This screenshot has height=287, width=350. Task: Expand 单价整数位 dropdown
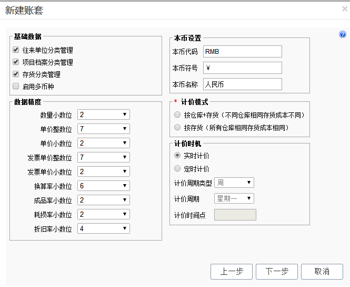pyautogui.click(x=103, y=129)
